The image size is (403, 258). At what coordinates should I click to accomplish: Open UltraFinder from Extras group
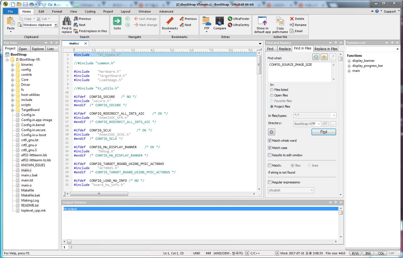[x=238, y=19]
